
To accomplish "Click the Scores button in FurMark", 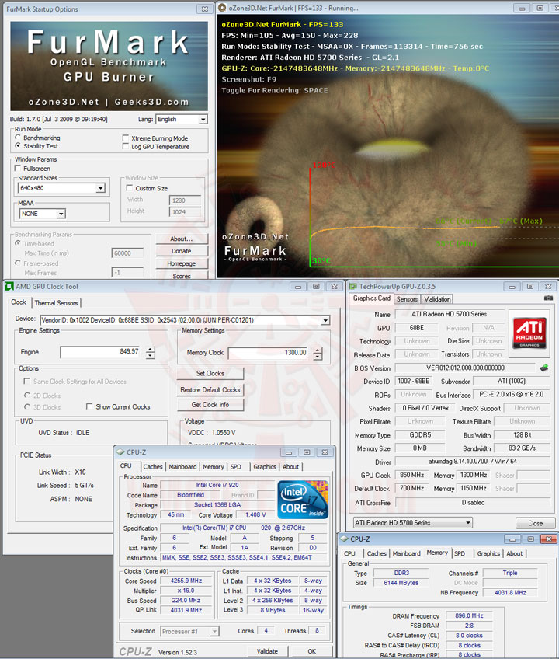I will click(x=182, y=276).
